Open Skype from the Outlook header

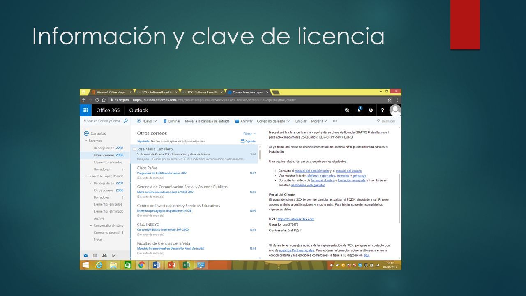[348, 110]
